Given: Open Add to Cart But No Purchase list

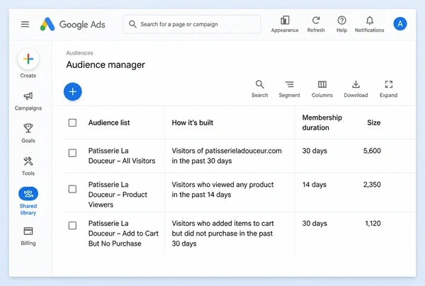Looking at the screenshot, I should click(x=123, y=233).
